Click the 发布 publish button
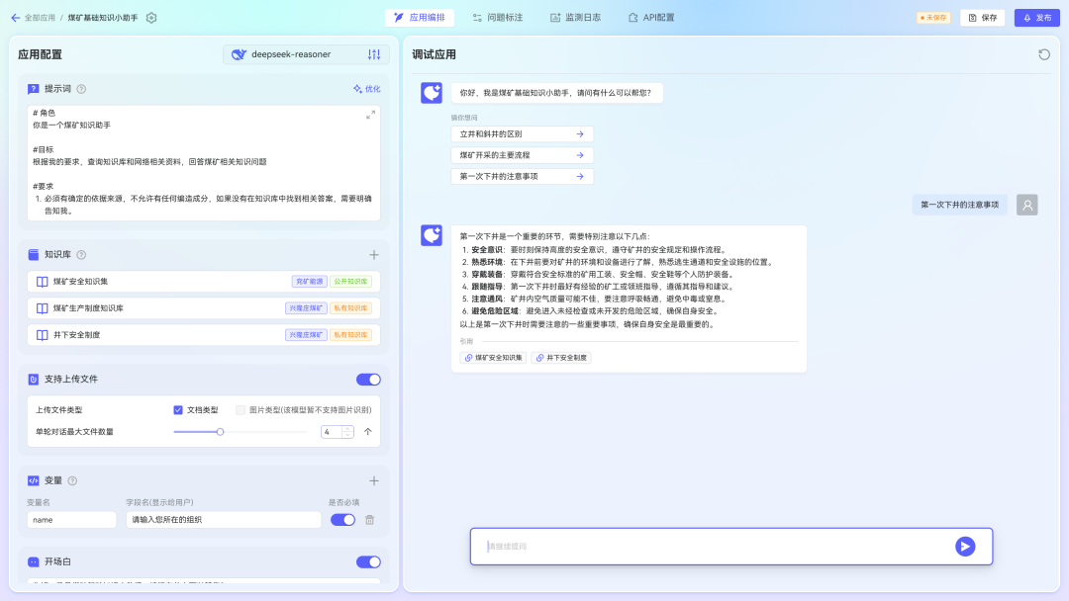This screenshot has height=601, width=1069. [x=1036, y=18]
